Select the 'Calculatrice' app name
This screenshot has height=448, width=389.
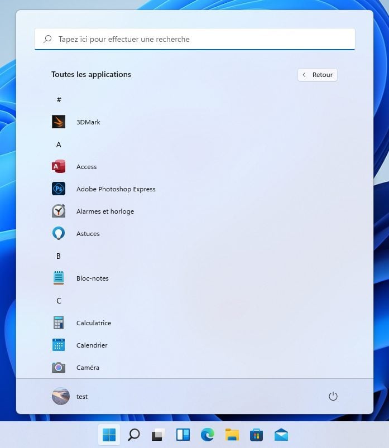[x=94, y=323]
